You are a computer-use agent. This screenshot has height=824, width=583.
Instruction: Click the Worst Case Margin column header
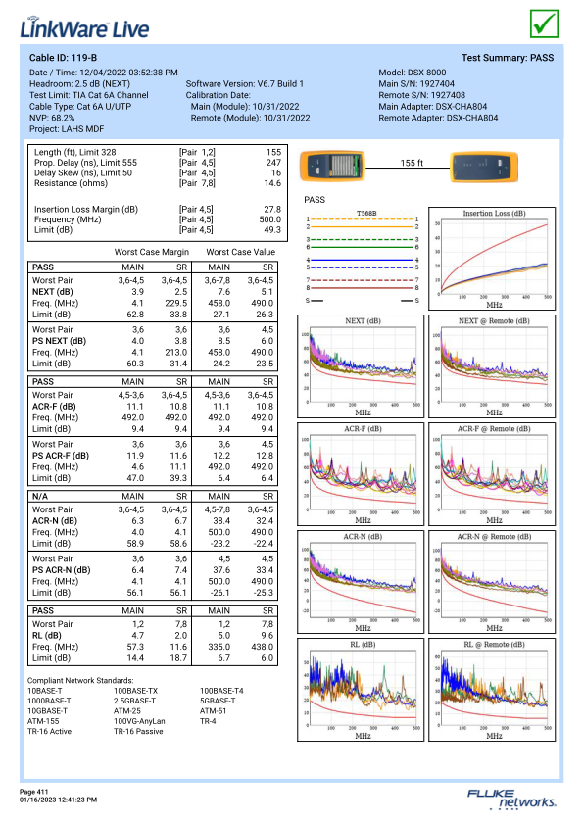click(x=152, y=252)
